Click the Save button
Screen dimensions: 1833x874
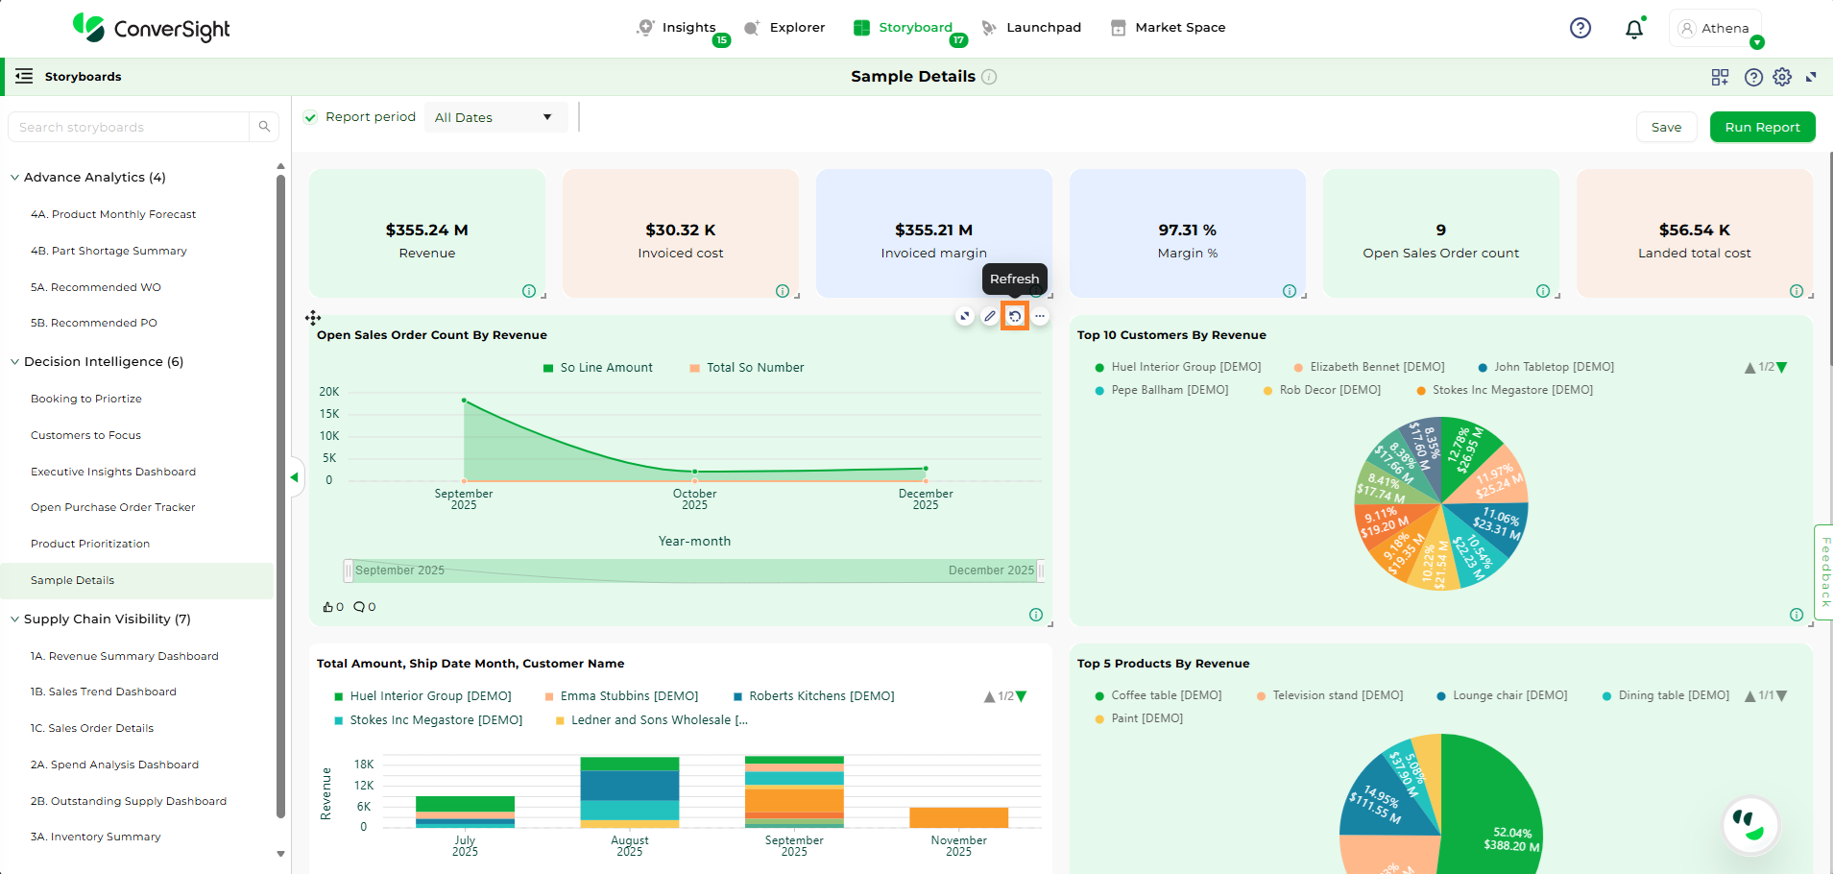tap(1665, 127)
